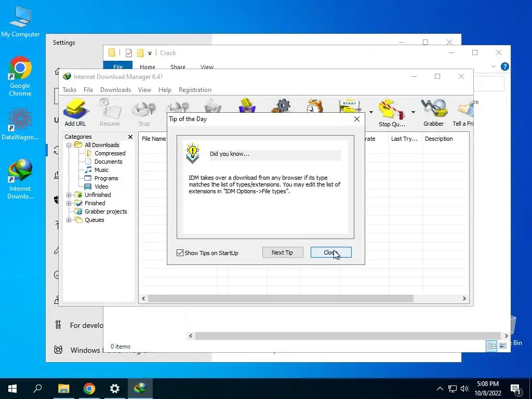Click the Windows Start button
The image size is (532, 399).
tap(12, 389)
